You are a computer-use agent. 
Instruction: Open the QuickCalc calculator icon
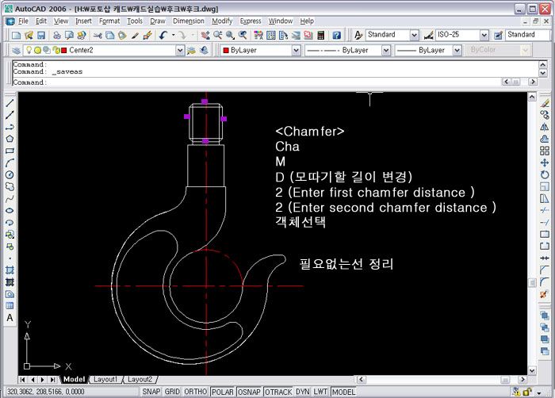(320, 35)
